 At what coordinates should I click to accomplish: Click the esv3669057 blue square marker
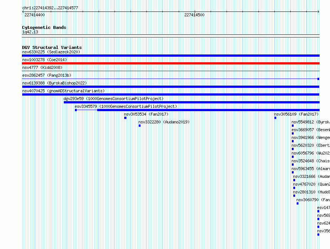point(293,133)
